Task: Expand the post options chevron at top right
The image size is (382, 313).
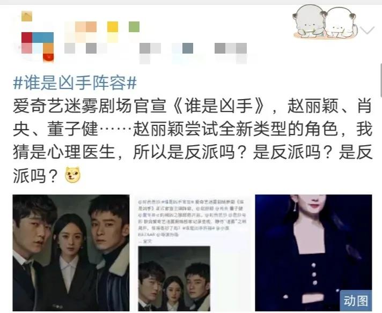Action: pyautogui.click(x=367, y=31)
